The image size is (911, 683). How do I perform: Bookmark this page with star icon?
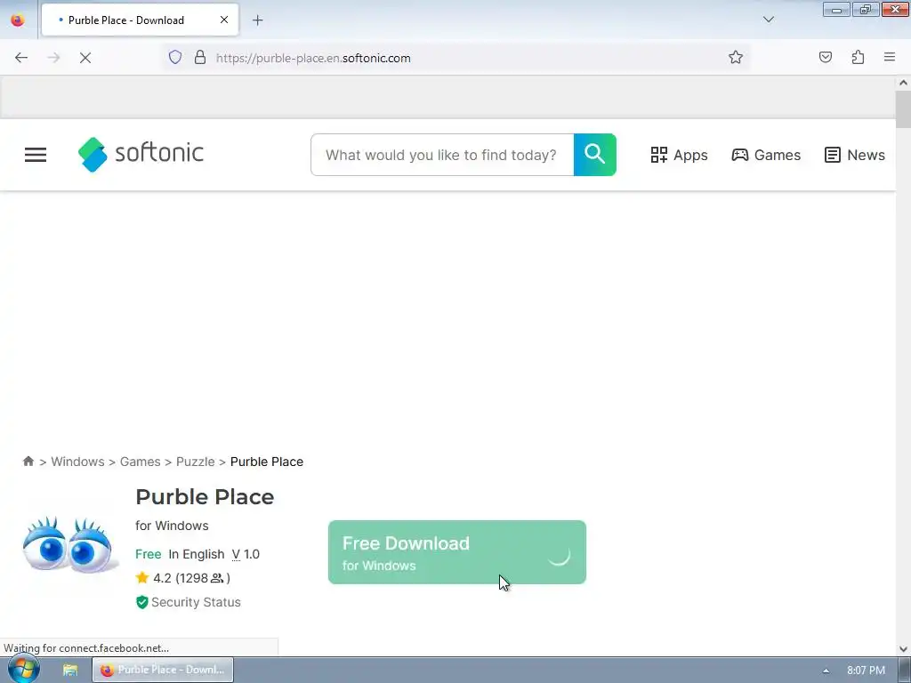tap(736, 57)
